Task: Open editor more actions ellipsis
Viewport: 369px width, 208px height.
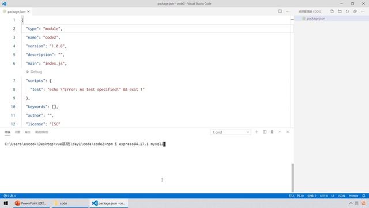Action: 288,12
